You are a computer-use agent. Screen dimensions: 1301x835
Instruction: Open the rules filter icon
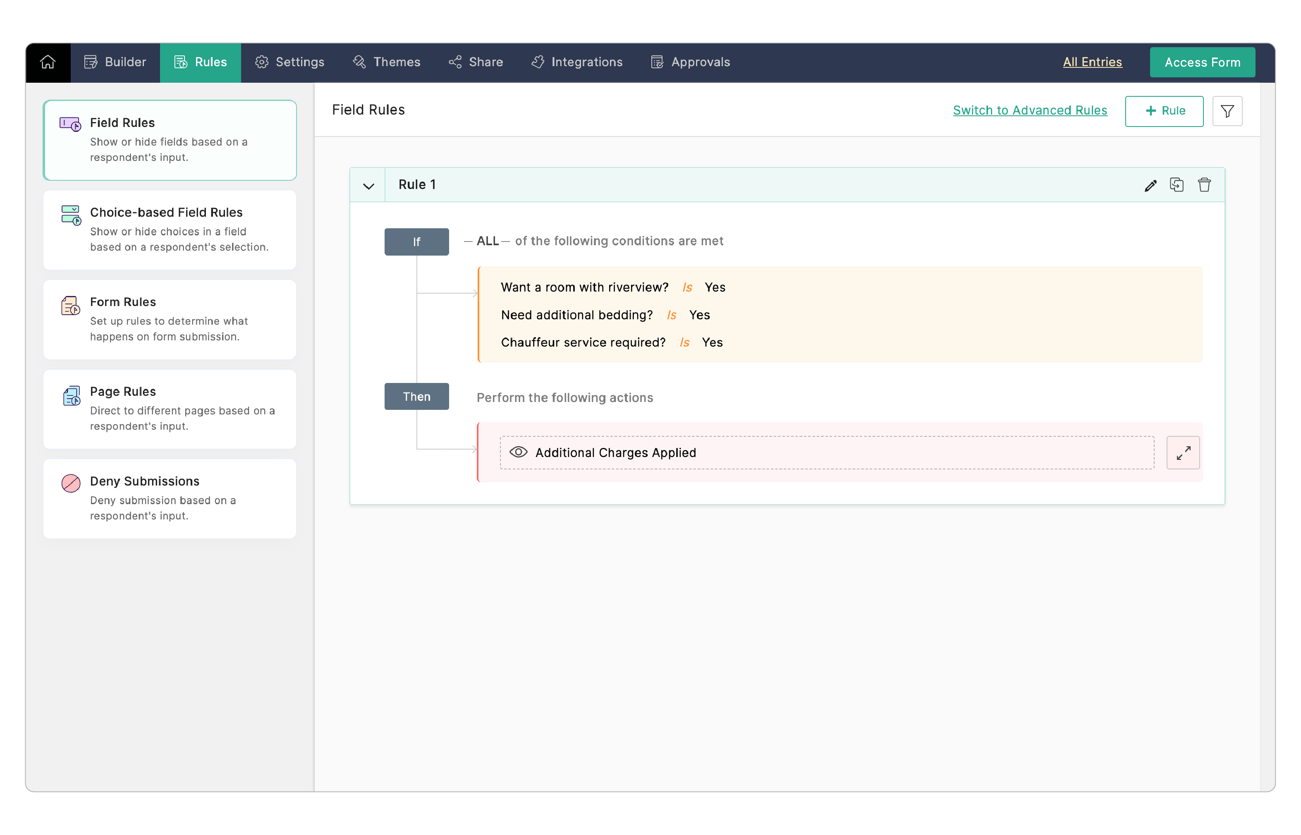tap(1227, 111)
